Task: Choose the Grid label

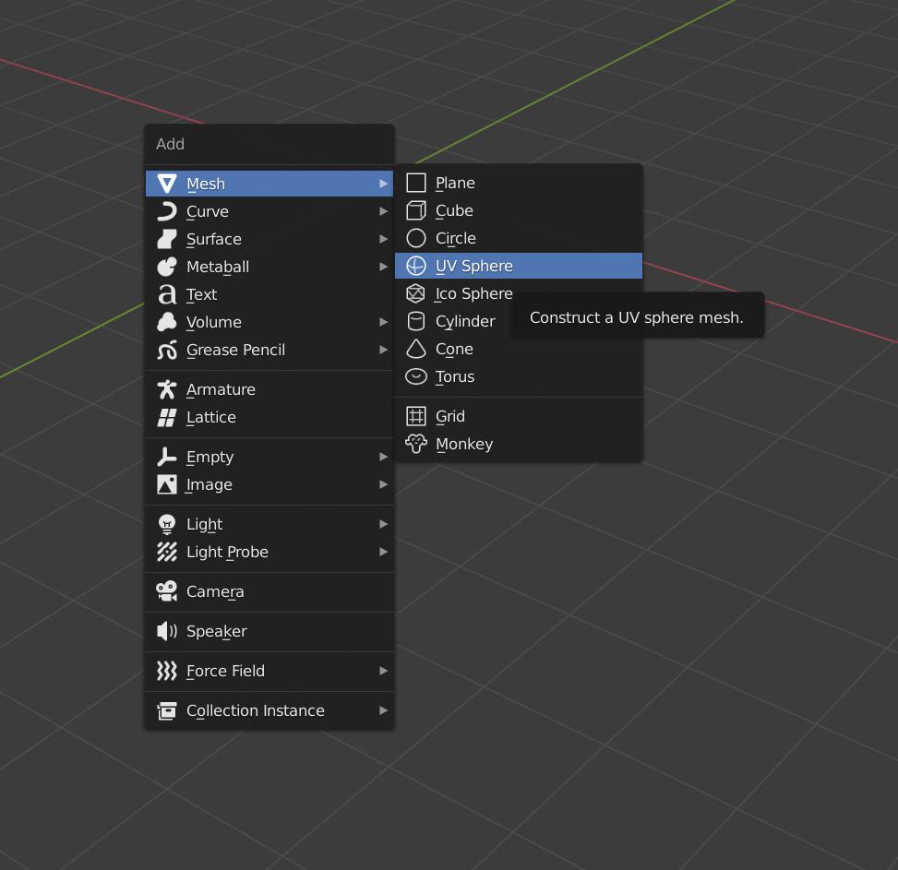Action: pos(450,416)
